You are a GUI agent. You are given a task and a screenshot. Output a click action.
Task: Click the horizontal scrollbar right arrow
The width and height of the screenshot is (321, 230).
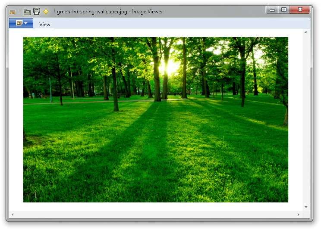pos(298,214)
